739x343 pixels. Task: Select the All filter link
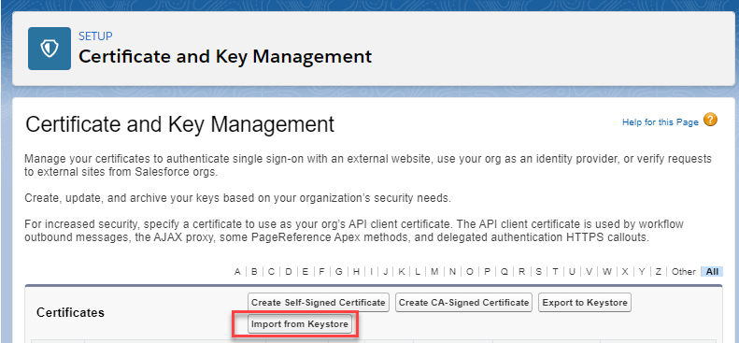click(712, 272)
